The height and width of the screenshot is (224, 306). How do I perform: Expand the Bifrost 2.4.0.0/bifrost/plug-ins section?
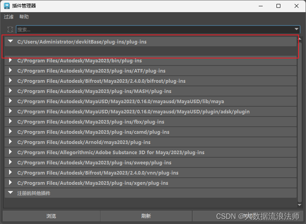click(10, 81)
